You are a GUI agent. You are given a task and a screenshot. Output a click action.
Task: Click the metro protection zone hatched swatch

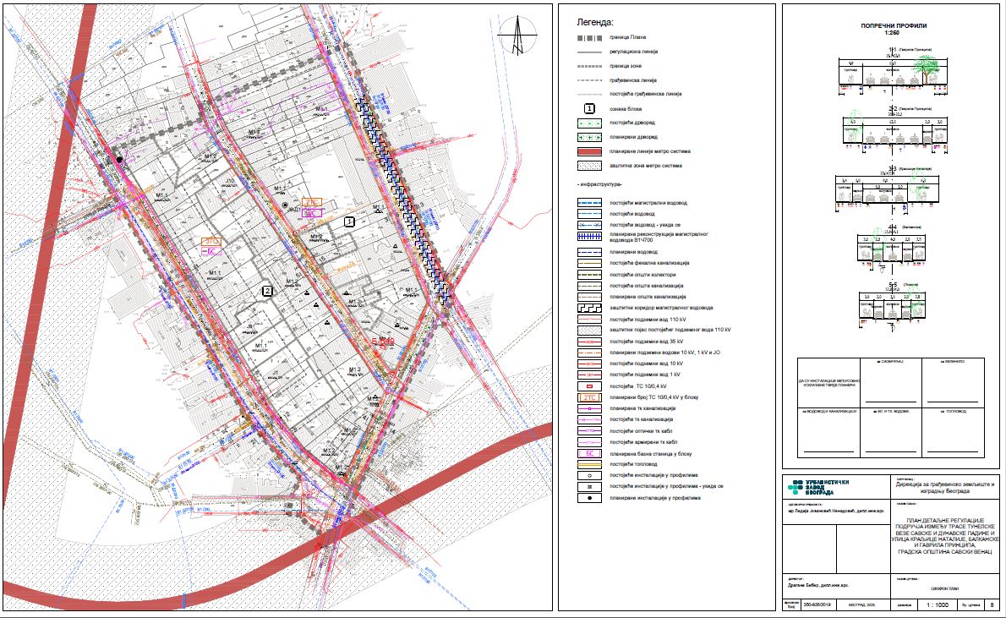(x=590, y=166)
